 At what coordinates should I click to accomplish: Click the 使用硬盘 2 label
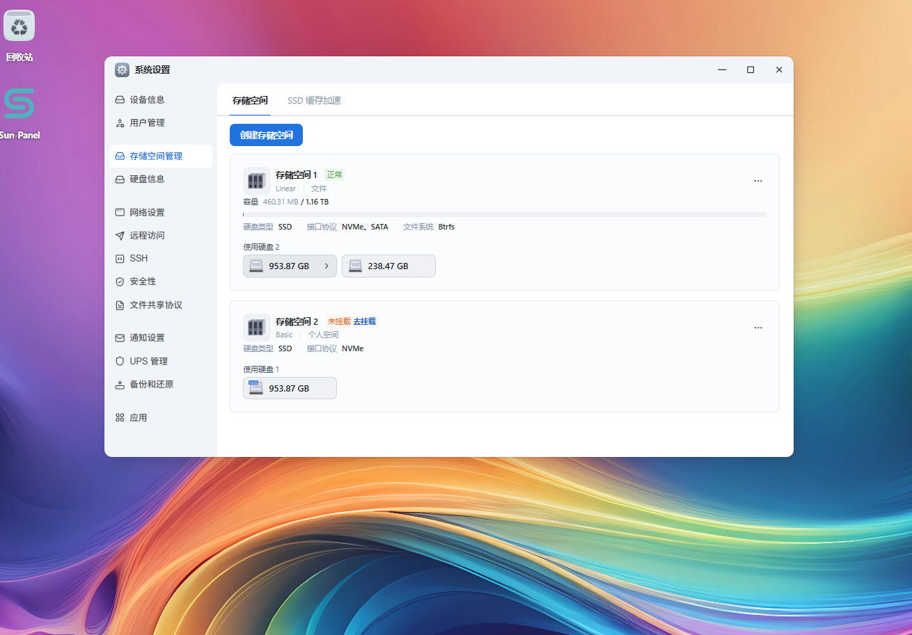(261, 247)
